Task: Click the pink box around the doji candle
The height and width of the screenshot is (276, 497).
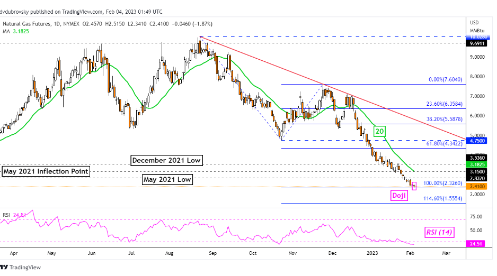Action: (414, 186)
